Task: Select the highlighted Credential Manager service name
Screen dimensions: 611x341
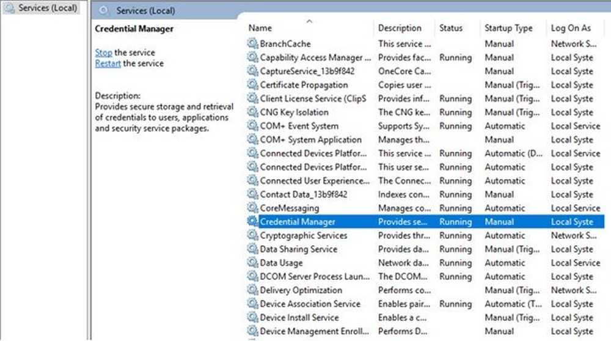Action: 298,222
